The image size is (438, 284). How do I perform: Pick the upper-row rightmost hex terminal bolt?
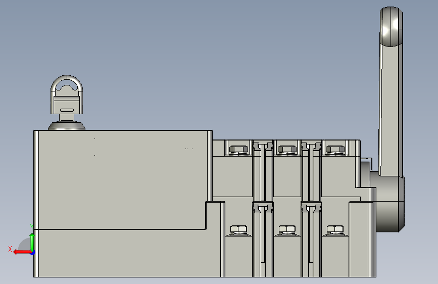335,150
